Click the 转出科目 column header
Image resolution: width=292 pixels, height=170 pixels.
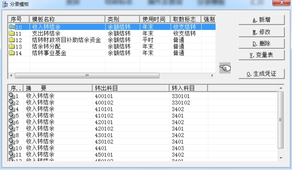click(131, 88)
